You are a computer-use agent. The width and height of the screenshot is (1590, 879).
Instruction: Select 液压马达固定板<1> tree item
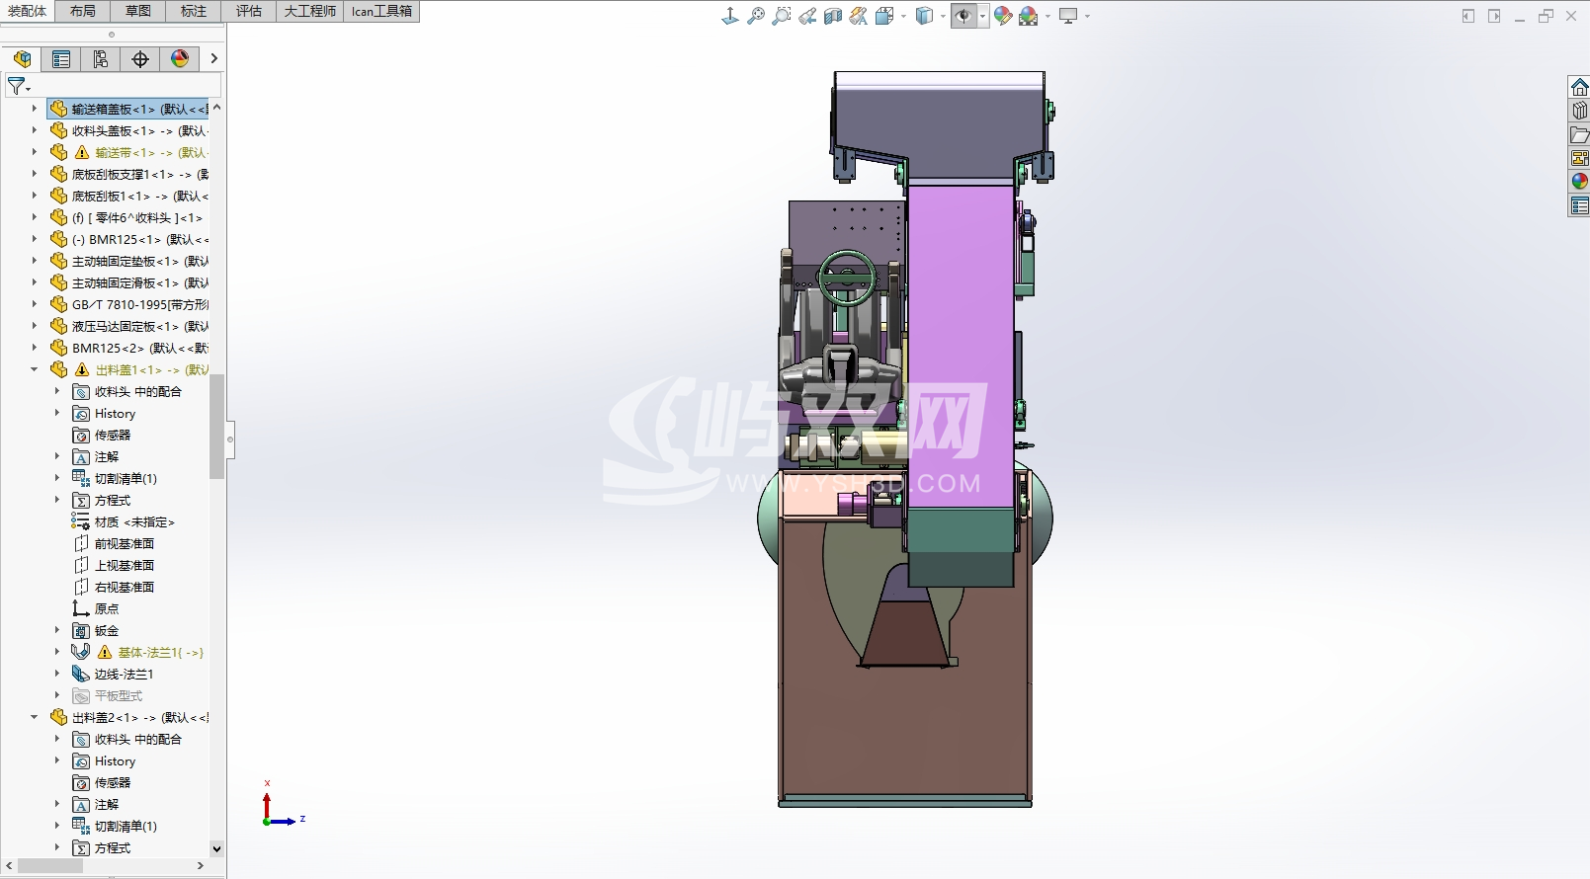(x=128, y=326)
